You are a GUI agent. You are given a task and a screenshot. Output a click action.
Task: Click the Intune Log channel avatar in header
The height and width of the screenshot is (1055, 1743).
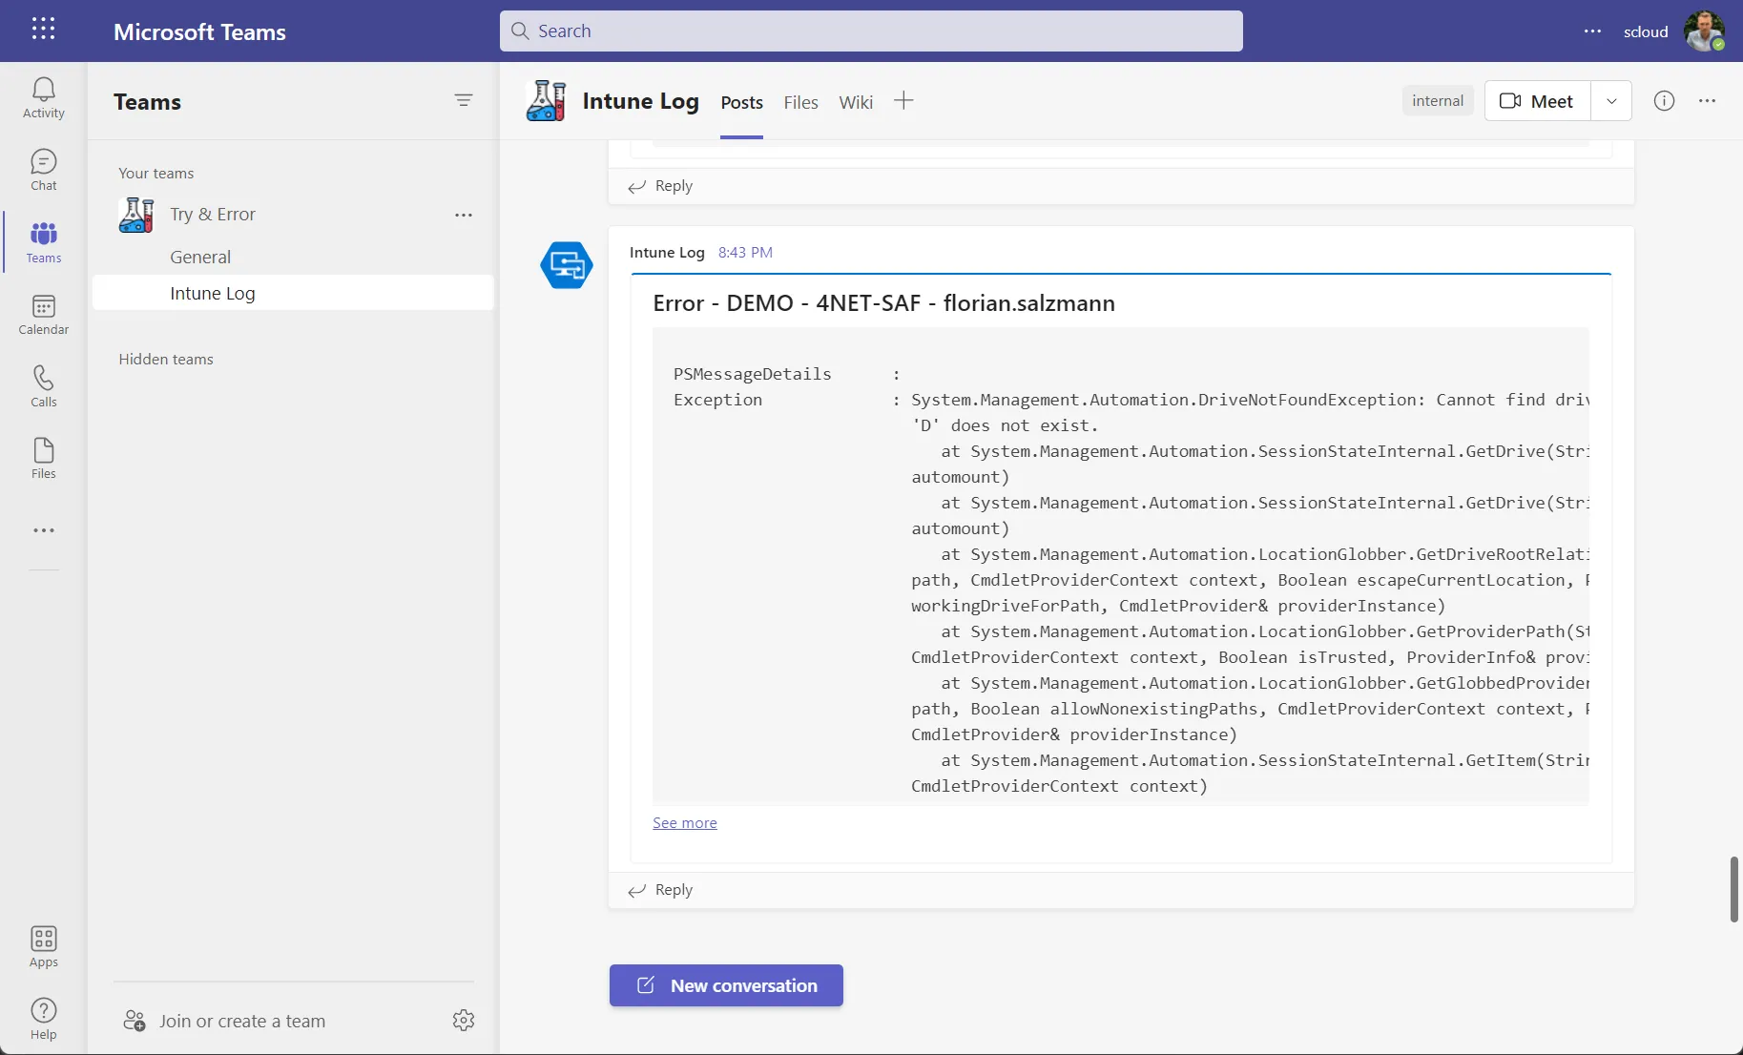point(546,101)
